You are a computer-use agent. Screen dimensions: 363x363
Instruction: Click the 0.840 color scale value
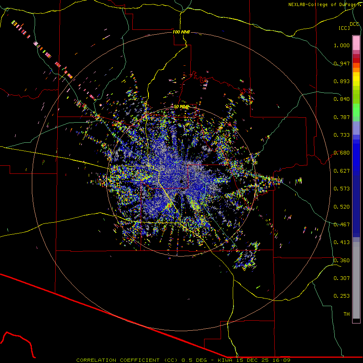tap(342, 99)
